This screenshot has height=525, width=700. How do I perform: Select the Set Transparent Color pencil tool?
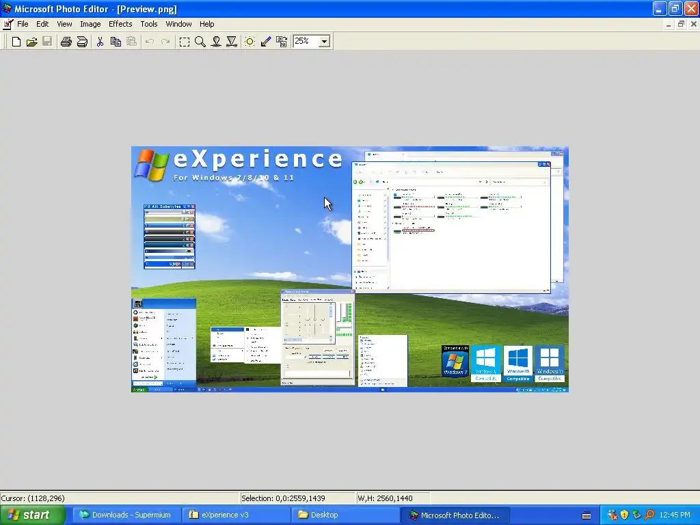tap(266, 42)
